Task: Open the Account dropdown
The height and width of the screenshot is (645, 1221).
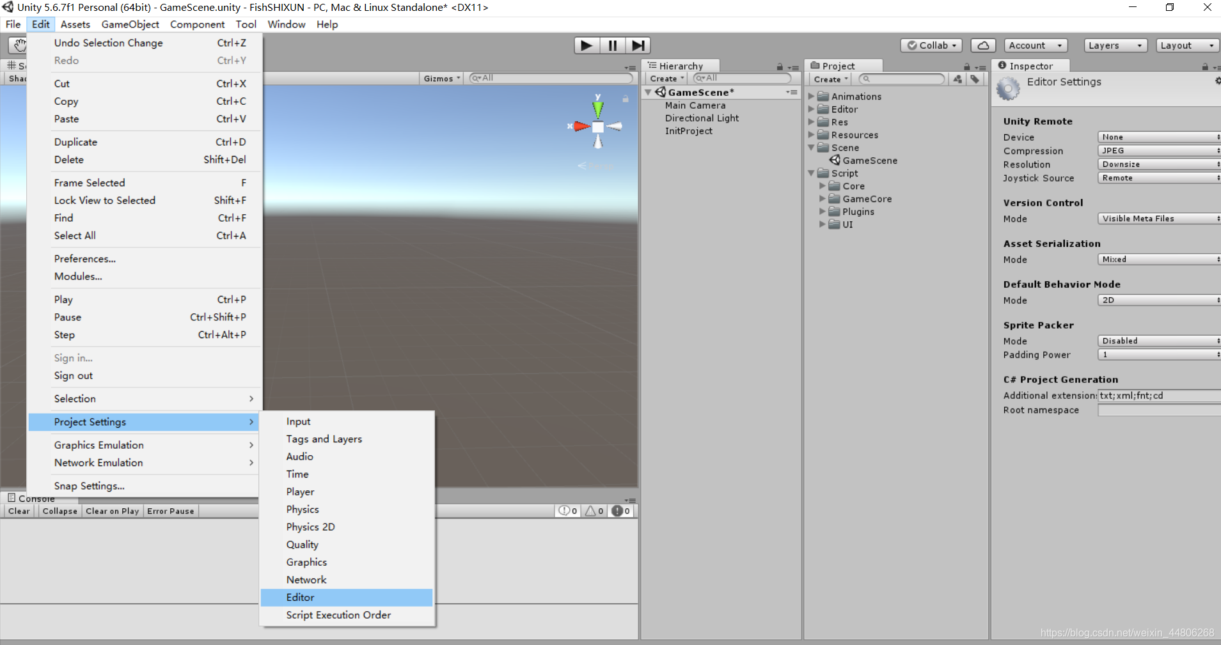Action: (1035, 45)
